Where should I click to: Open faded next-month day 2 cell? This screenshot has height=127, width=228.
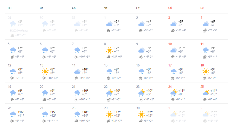tap(214, 114)
